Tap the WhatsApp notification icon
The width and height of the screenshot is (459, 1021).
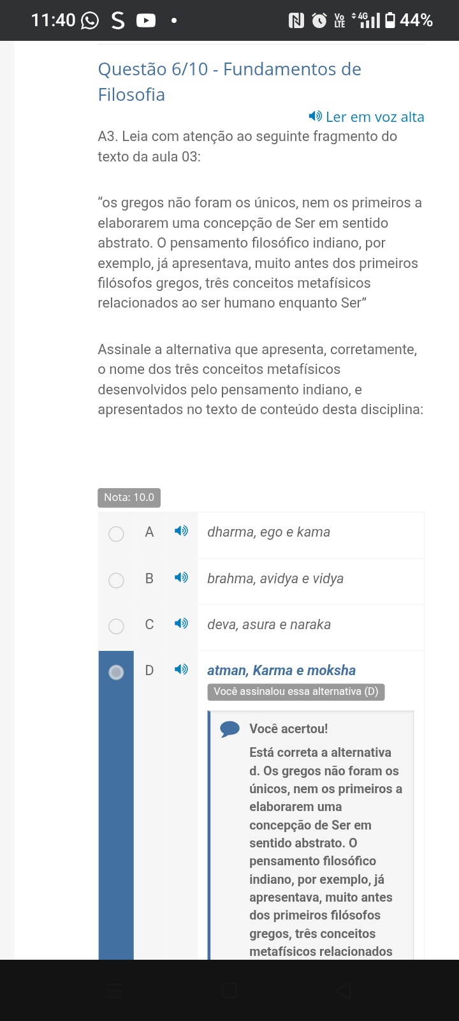tap(90, 20)
